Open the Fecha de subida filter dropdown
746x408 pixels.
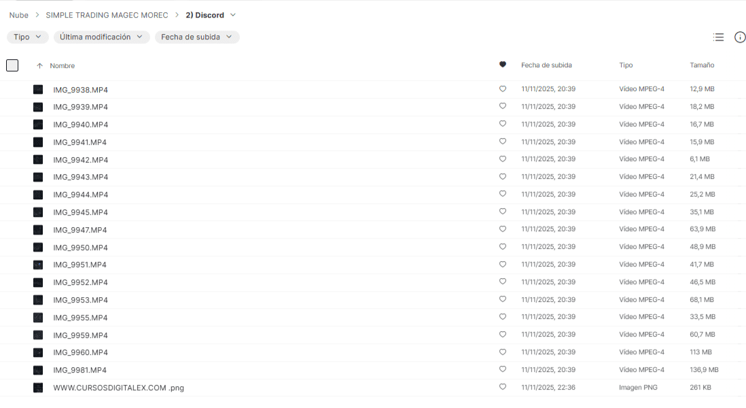pos(196,37)
